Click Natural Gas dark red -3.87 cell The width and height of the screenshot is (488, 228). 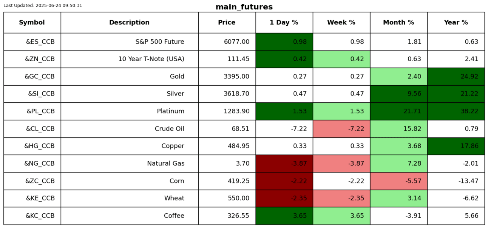[284, 163]
